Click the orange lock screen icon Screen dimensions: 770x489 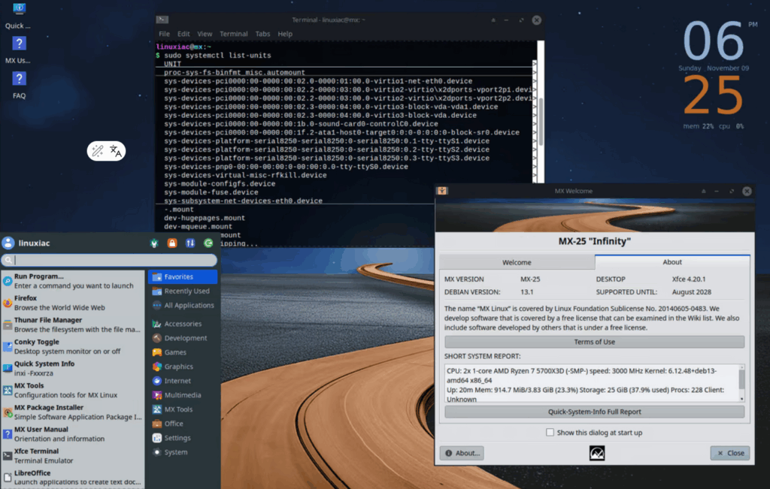[x=172, y=243]
